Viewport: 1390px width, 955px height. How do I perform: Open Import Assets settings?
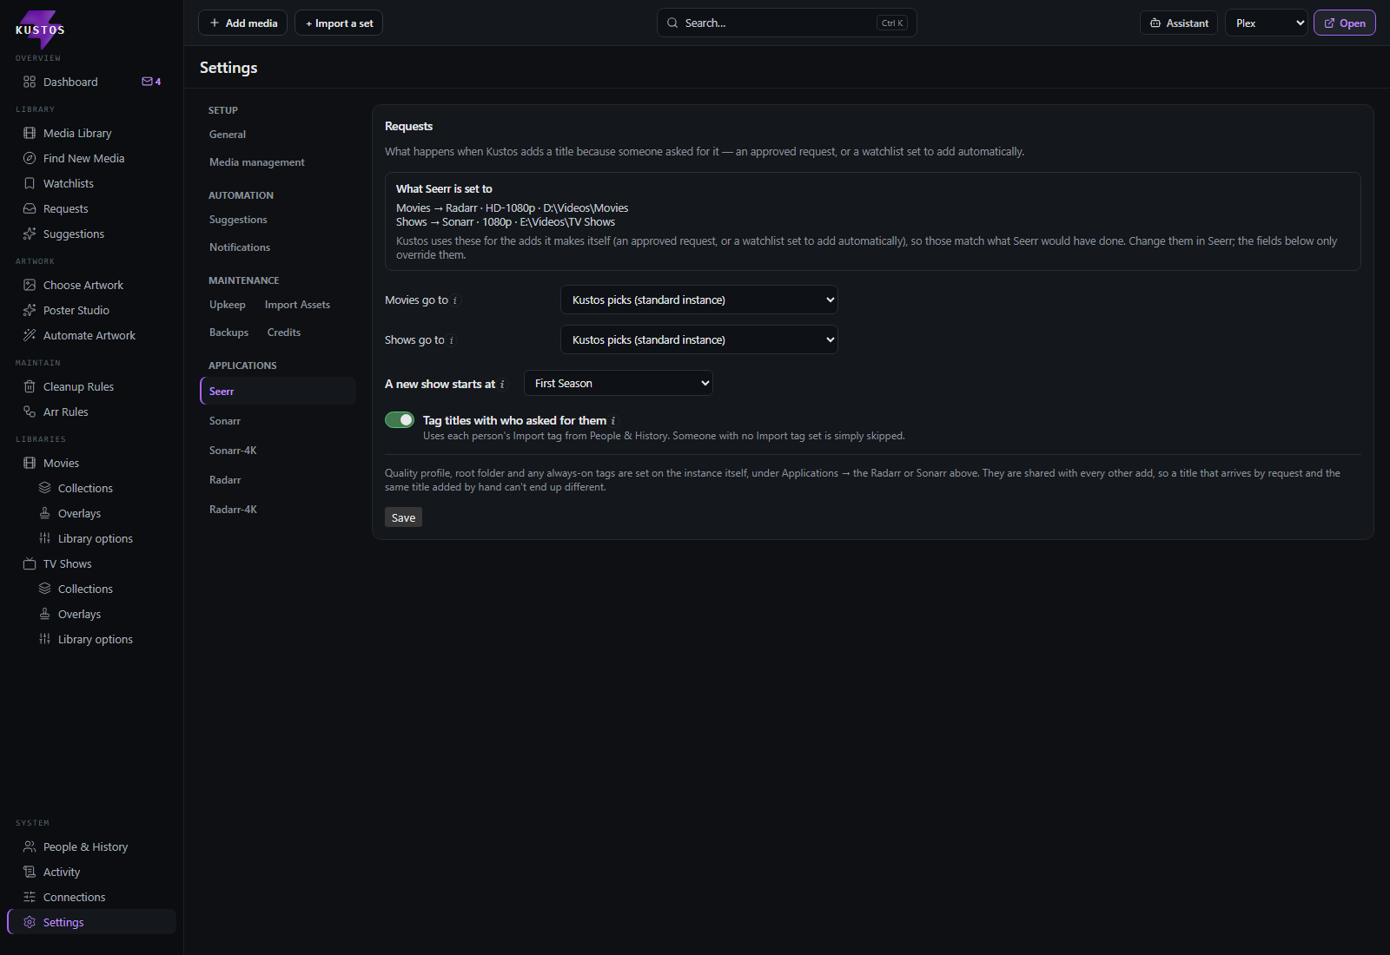(297, 305)
